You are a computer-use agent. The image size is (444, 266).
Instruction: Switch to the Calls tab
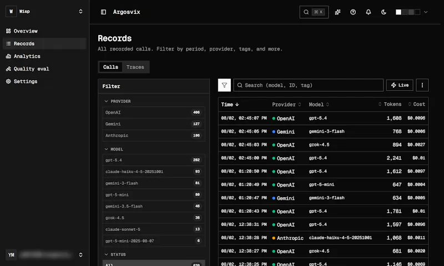(110, 67)
